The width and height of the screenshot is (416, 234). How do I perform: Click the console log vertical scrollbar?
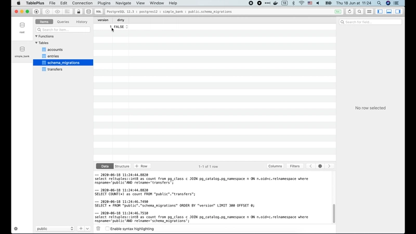(334, 213)
